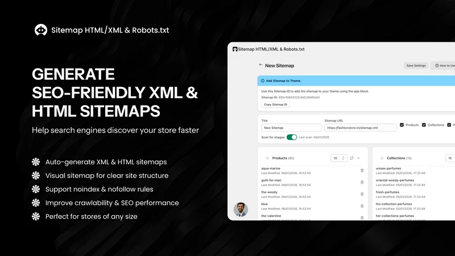Click the drag handle of the Products panel

click(267, 158)
